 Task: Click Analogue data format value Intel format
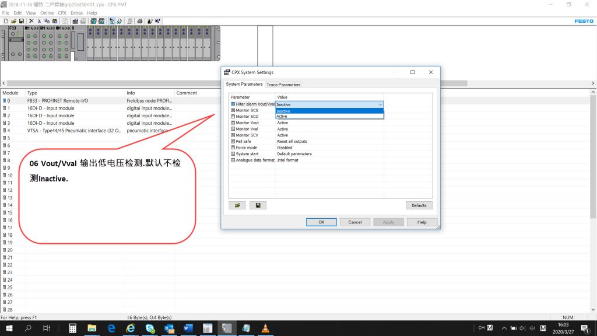click(288, 160)
